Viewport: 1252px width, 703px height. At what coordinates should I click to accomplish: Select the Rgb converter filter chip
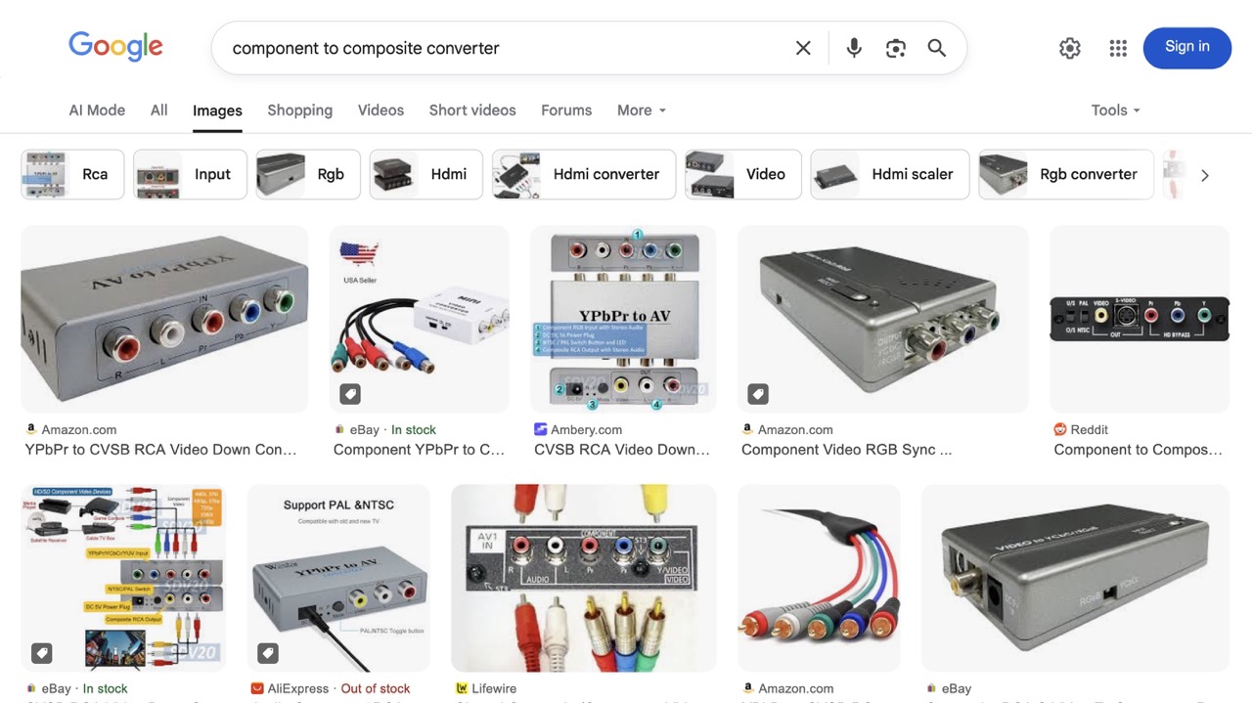(x=1066, y=174)
